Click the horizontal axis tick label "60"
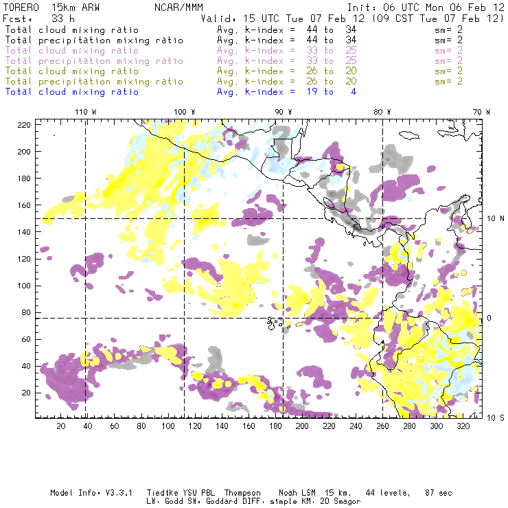 point(115,426)
